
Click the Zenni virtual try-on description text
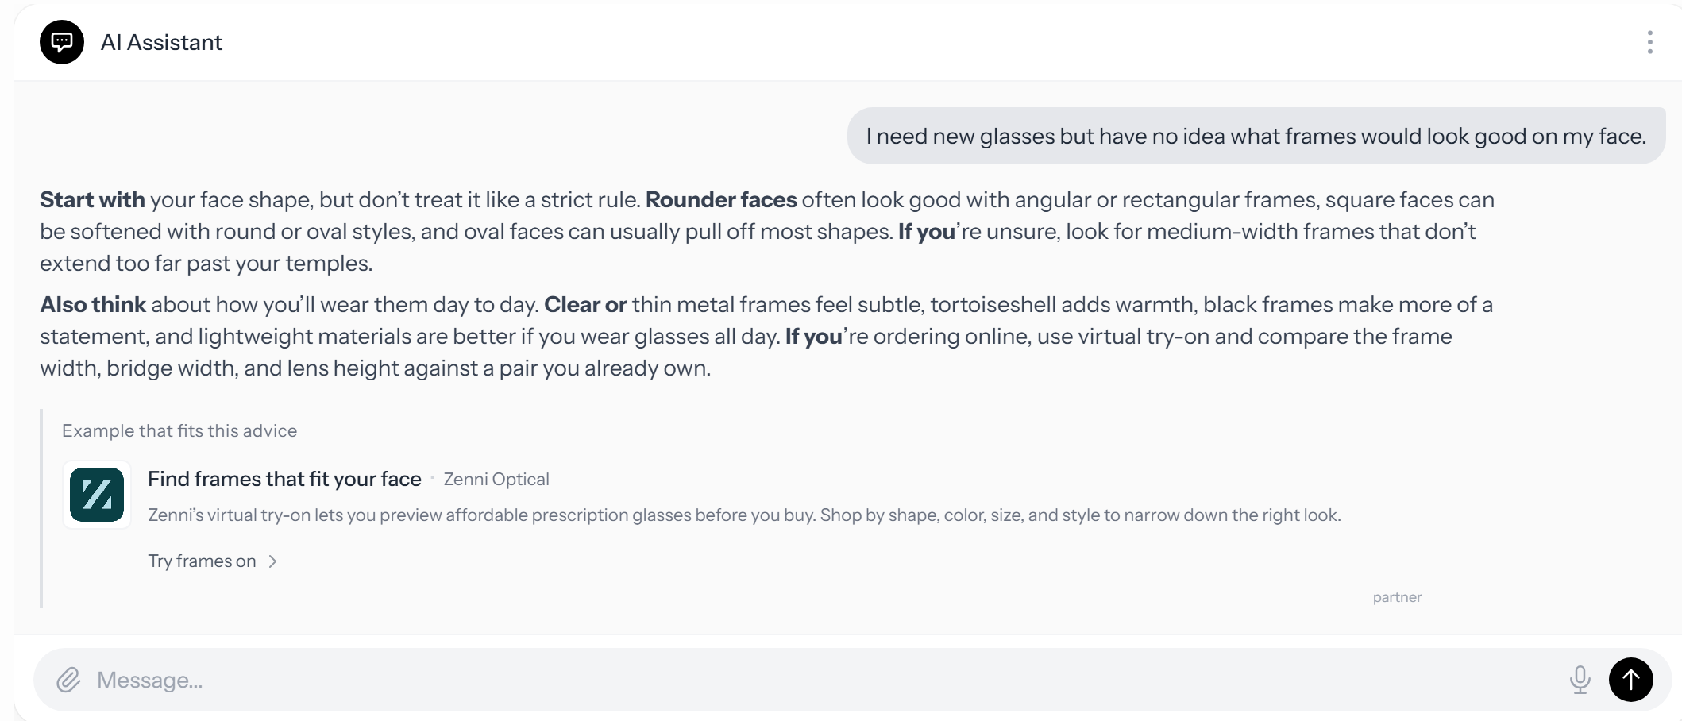744,515
